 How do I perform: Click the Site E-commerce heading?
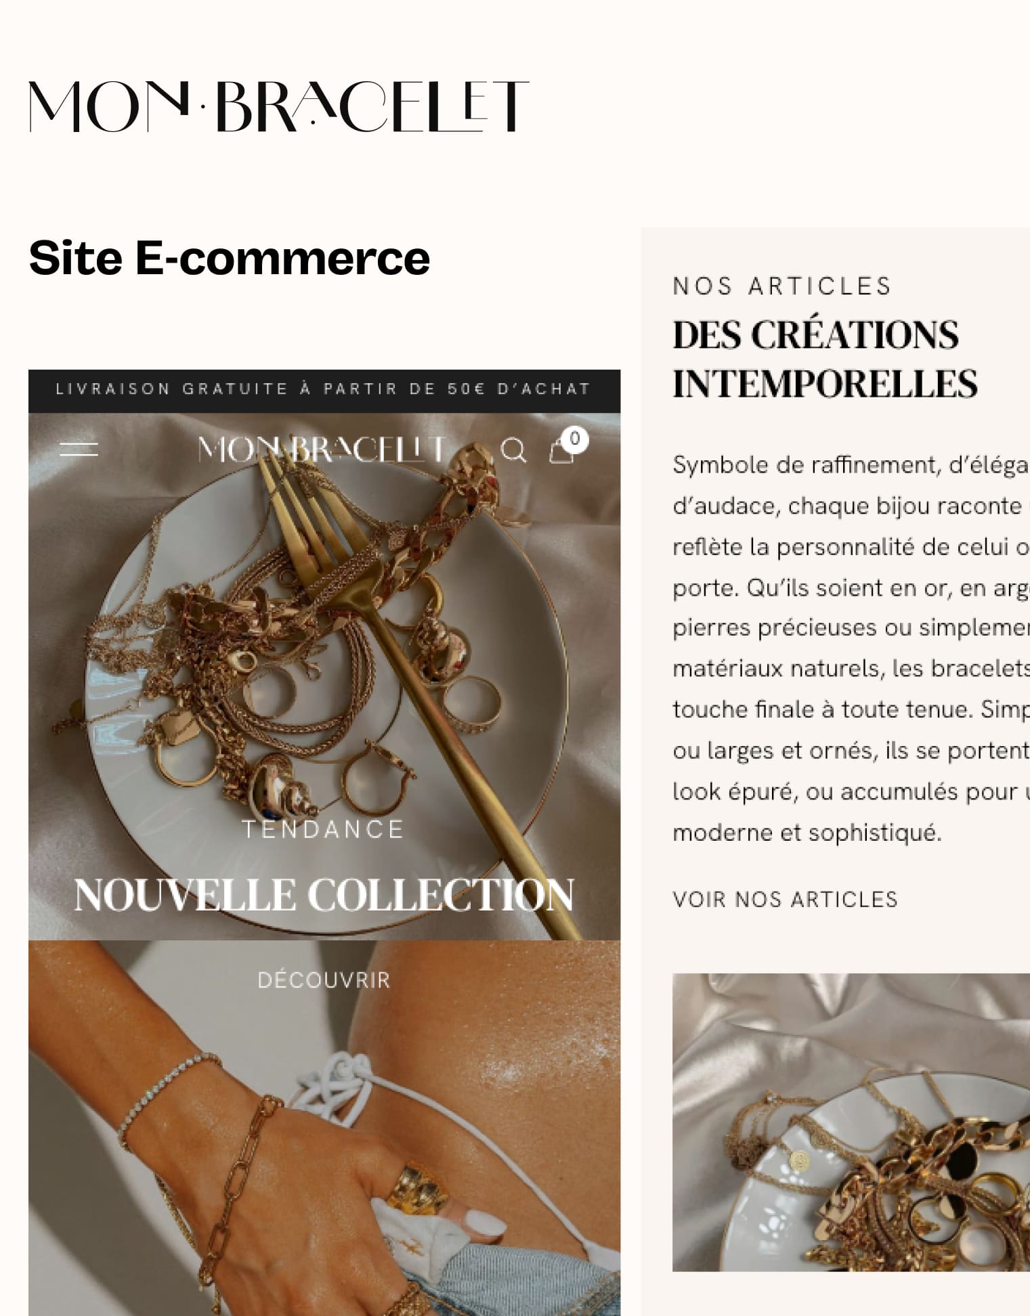[x=229, y=258]
